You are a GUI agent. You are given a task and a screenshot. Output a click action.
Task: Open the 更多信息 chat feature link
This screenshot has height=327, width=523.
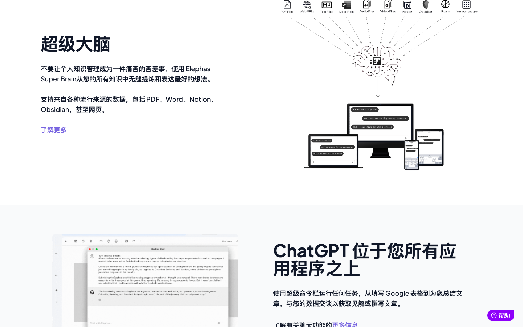coord(345,324)
